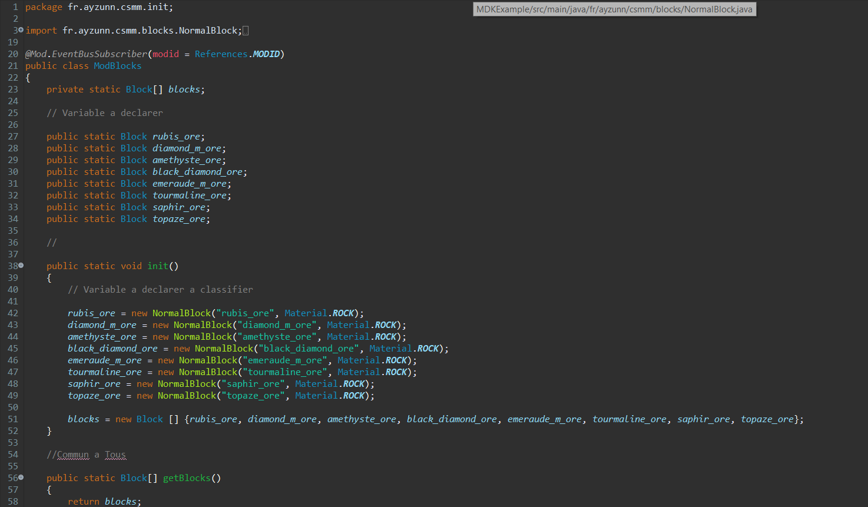Click the getBlocks method name
The width and height of the screenshot is (868, 507).
coord(186,478)
